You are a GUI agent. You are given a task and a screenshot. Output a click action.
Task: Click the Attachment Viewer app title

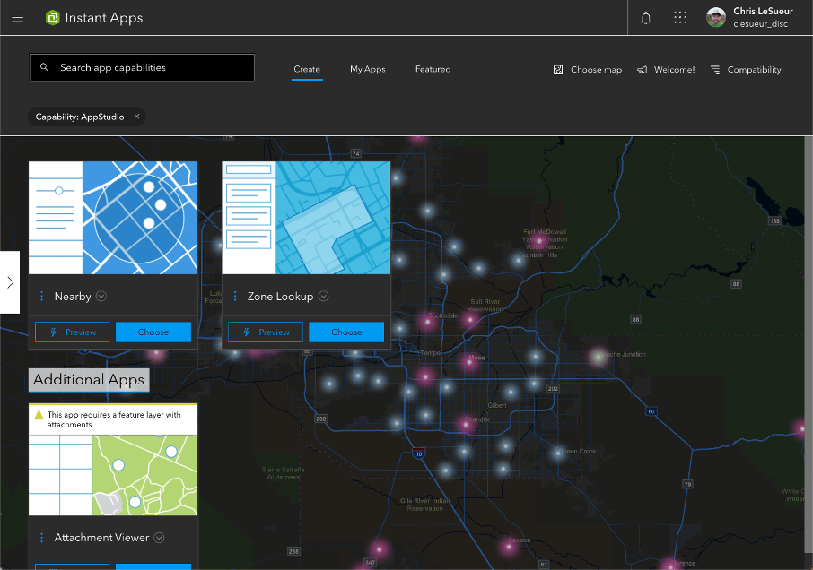[x=101, y=538]
